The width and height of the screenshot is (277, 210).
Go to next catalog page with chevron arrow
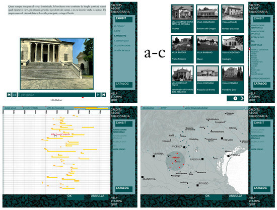(242, 98)
